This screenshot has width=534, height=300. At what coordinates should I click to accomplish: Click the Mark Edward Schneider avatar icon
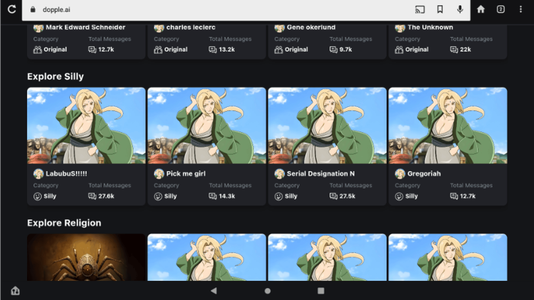[38, 28]
